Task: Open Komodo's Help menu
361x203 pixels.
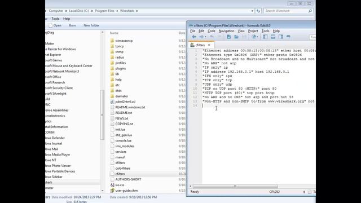Action: click(x=276, y=31)
